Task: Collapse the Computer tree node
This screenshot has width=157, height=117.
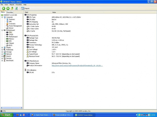Action: click(2, 17)
